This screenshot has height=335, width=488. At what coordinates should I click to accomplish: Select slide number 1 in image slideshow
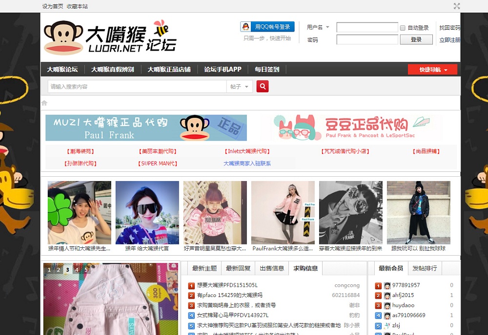[x=49, y=269]
